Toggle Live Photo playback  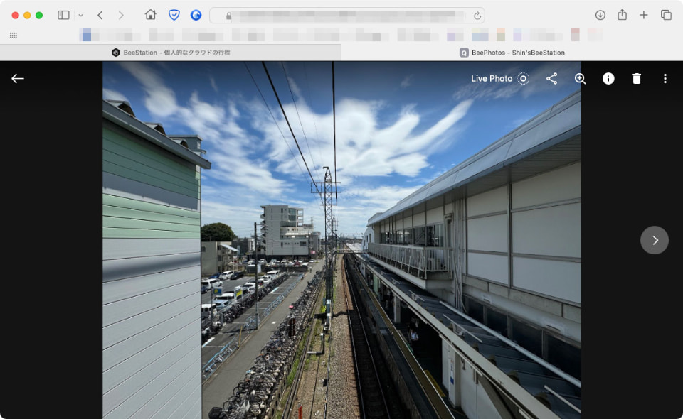499,79
